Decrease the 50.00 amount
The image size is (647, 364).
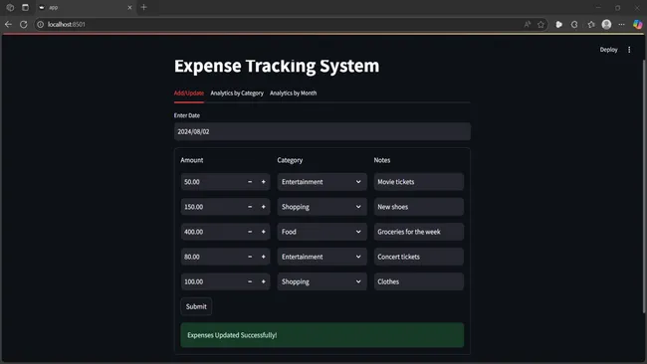point(250,182)
